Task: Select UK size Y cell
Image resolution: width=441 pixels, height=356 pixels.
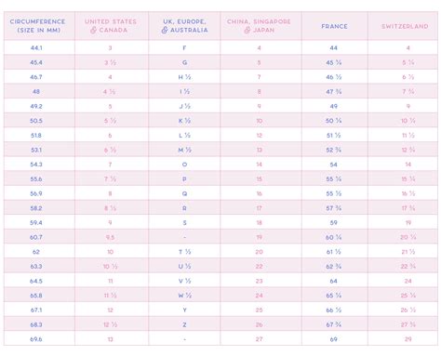Action: click(184, 310)
